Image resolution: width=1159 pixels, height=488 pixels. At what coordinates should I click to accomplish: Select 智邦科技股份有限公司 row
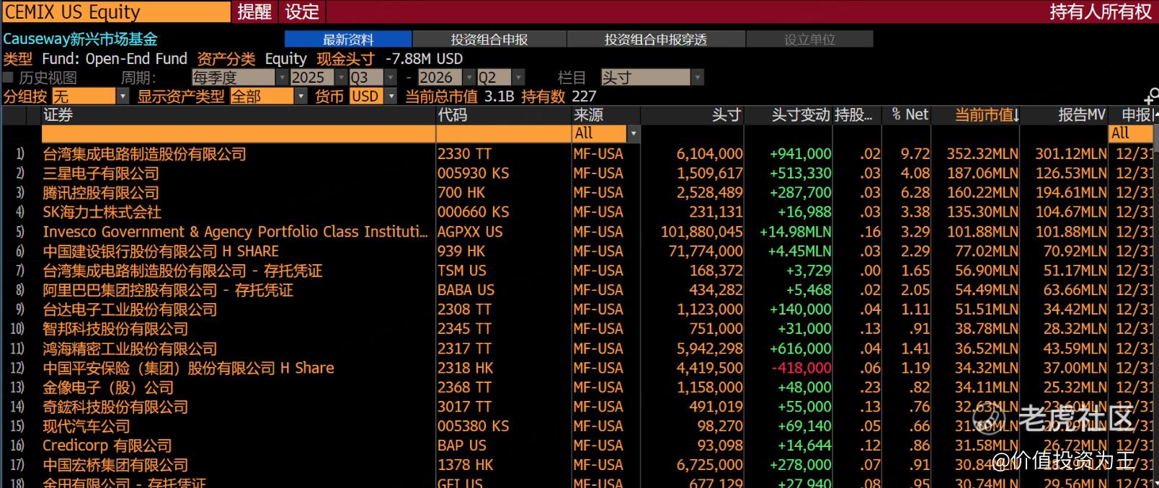pyautogui.click(x=115, y=328)
